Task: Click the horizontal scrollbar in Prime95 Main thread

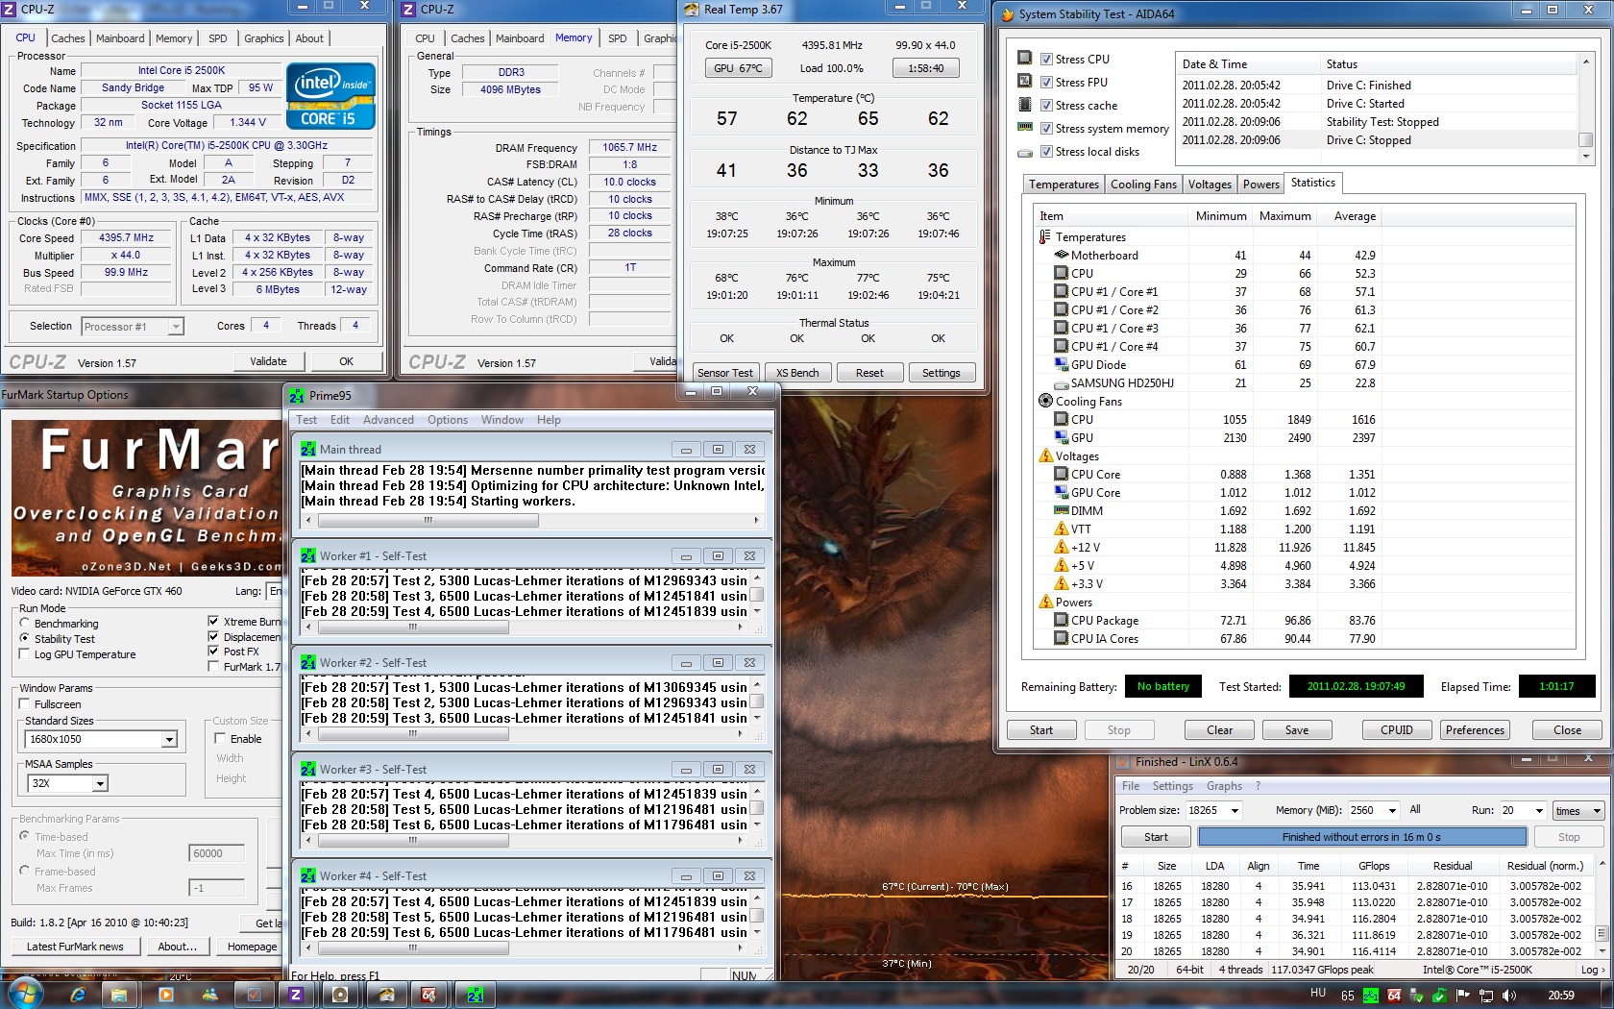Action: click(532, 521)
